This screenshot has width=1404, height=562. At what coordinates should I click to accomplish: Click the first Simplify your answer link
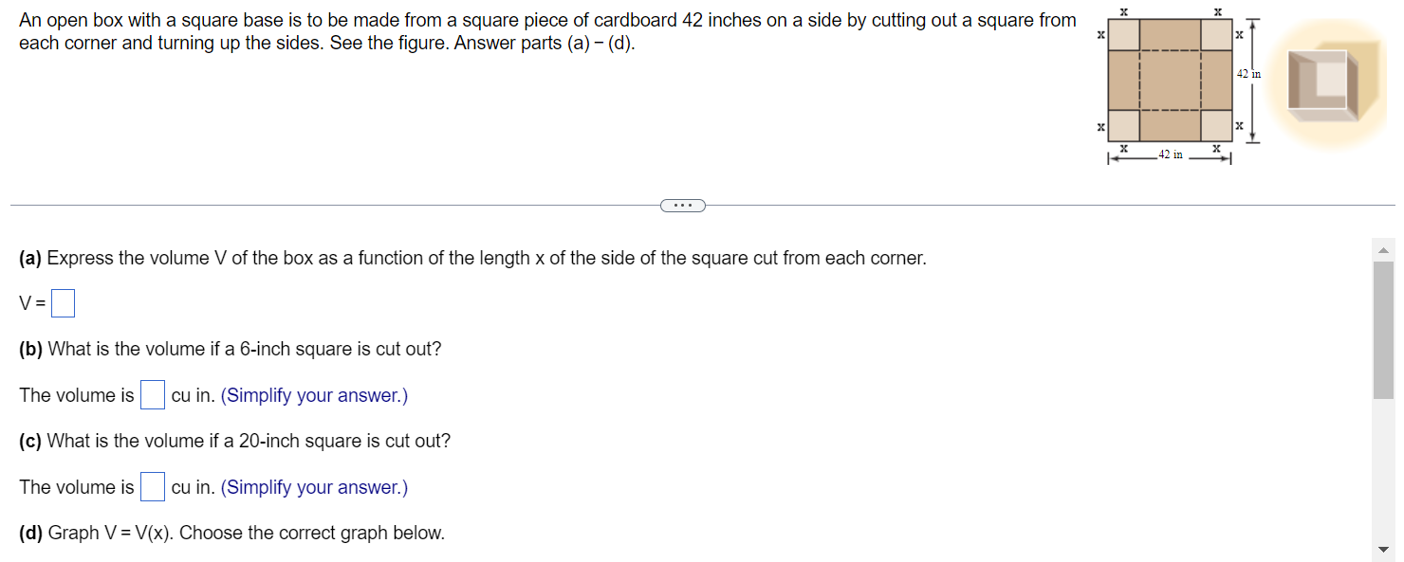click(x=314, y=395)
